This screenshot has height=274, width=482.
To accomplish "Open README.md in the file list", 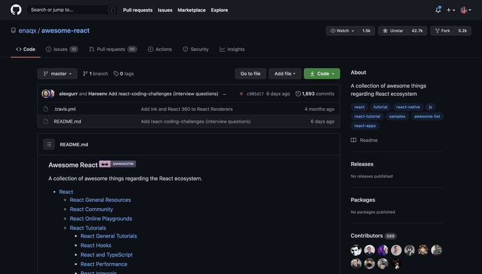I will pyautogui.click(x=67, y=121).
